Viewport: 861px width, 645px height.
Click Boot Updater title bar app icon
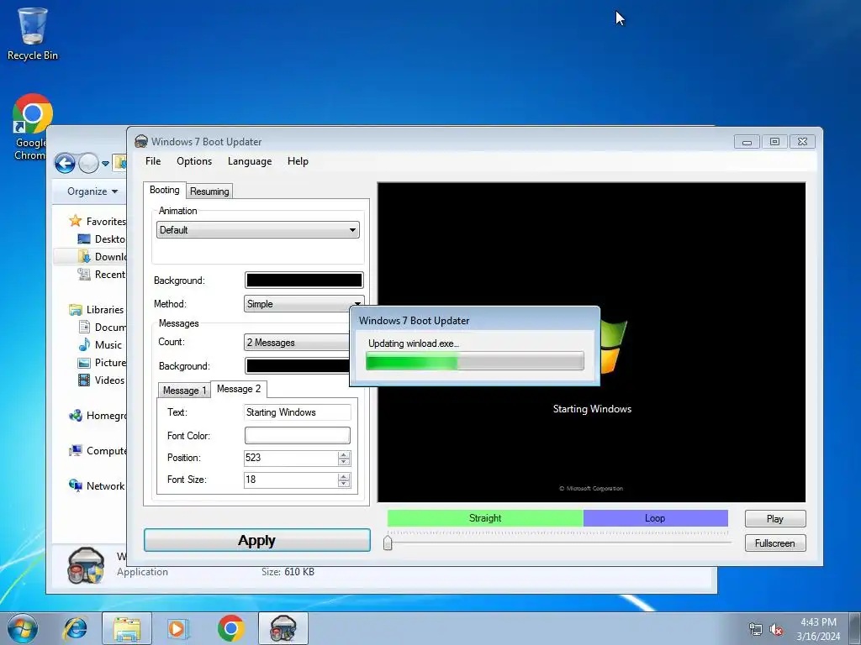point(141,141)
